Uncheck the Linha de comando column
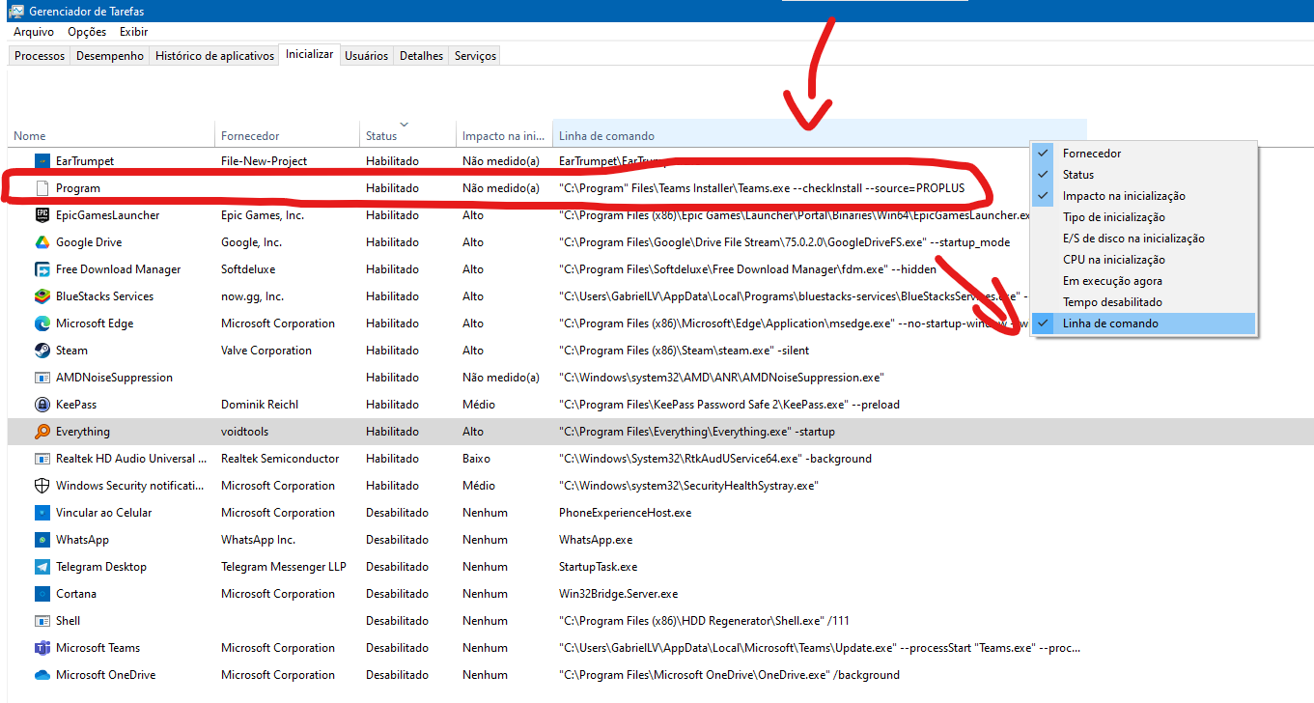 (1144, 323)
